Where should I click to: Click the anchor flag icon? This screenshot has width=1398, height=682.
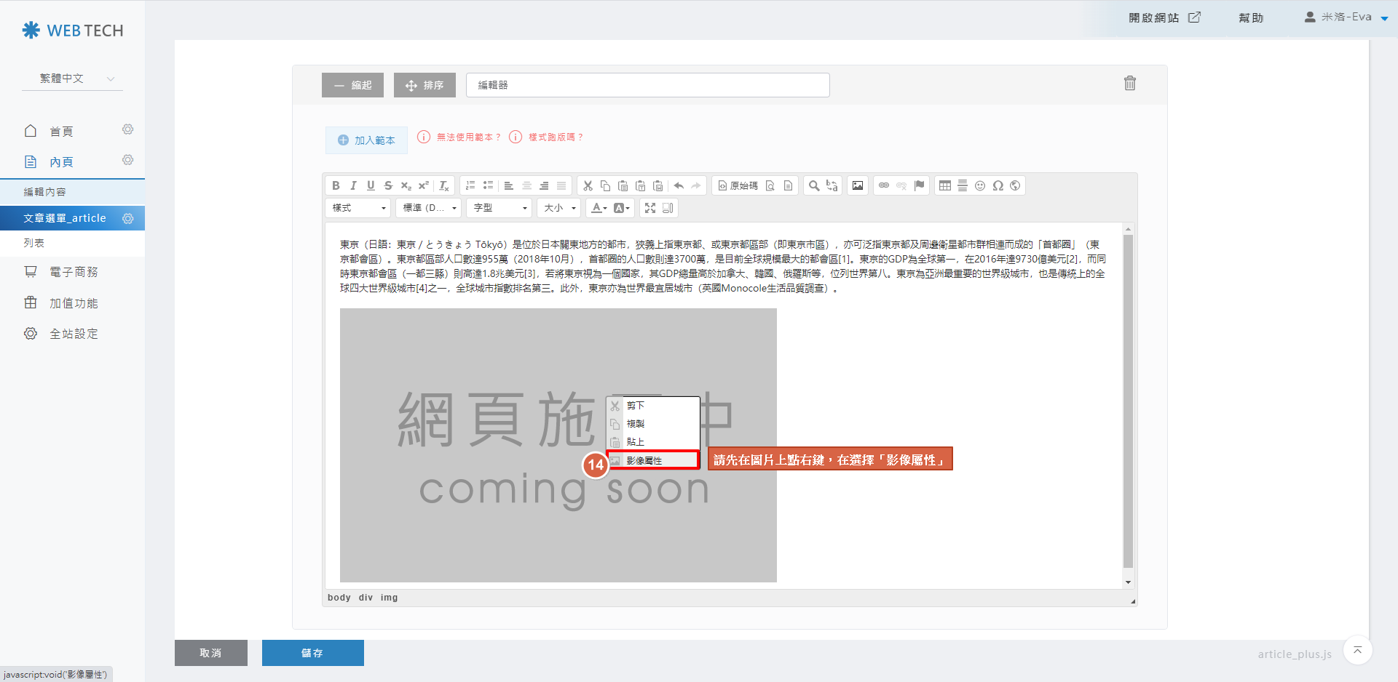coord(919,185)
